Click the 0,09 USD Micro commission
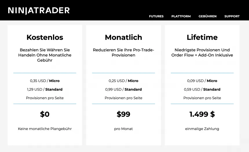The height and width of the screenshot is (152, 249). click(202, 81)
